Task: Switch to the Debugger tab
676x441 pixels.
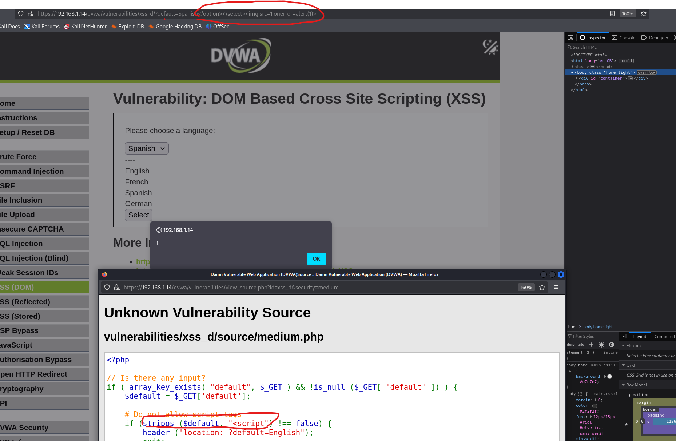Action: tap(655, 37)
